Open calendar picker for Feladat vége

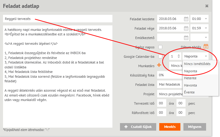click(x=186, y=28)
